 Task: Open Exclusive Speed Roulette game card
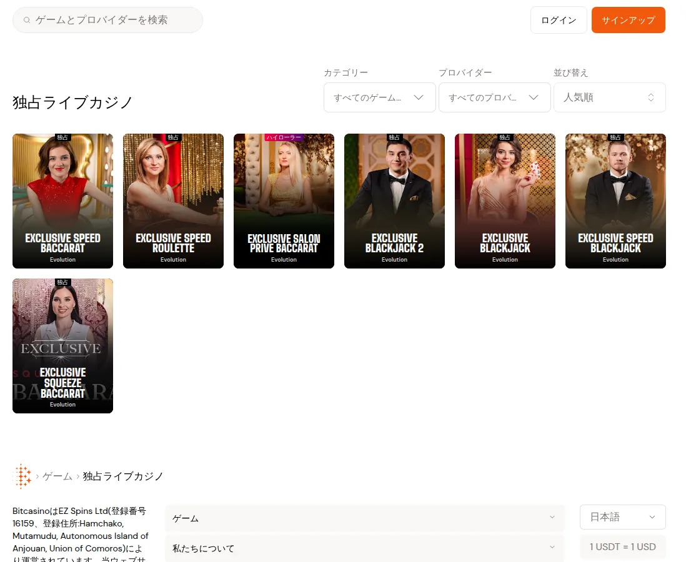[x=173, y=200]
